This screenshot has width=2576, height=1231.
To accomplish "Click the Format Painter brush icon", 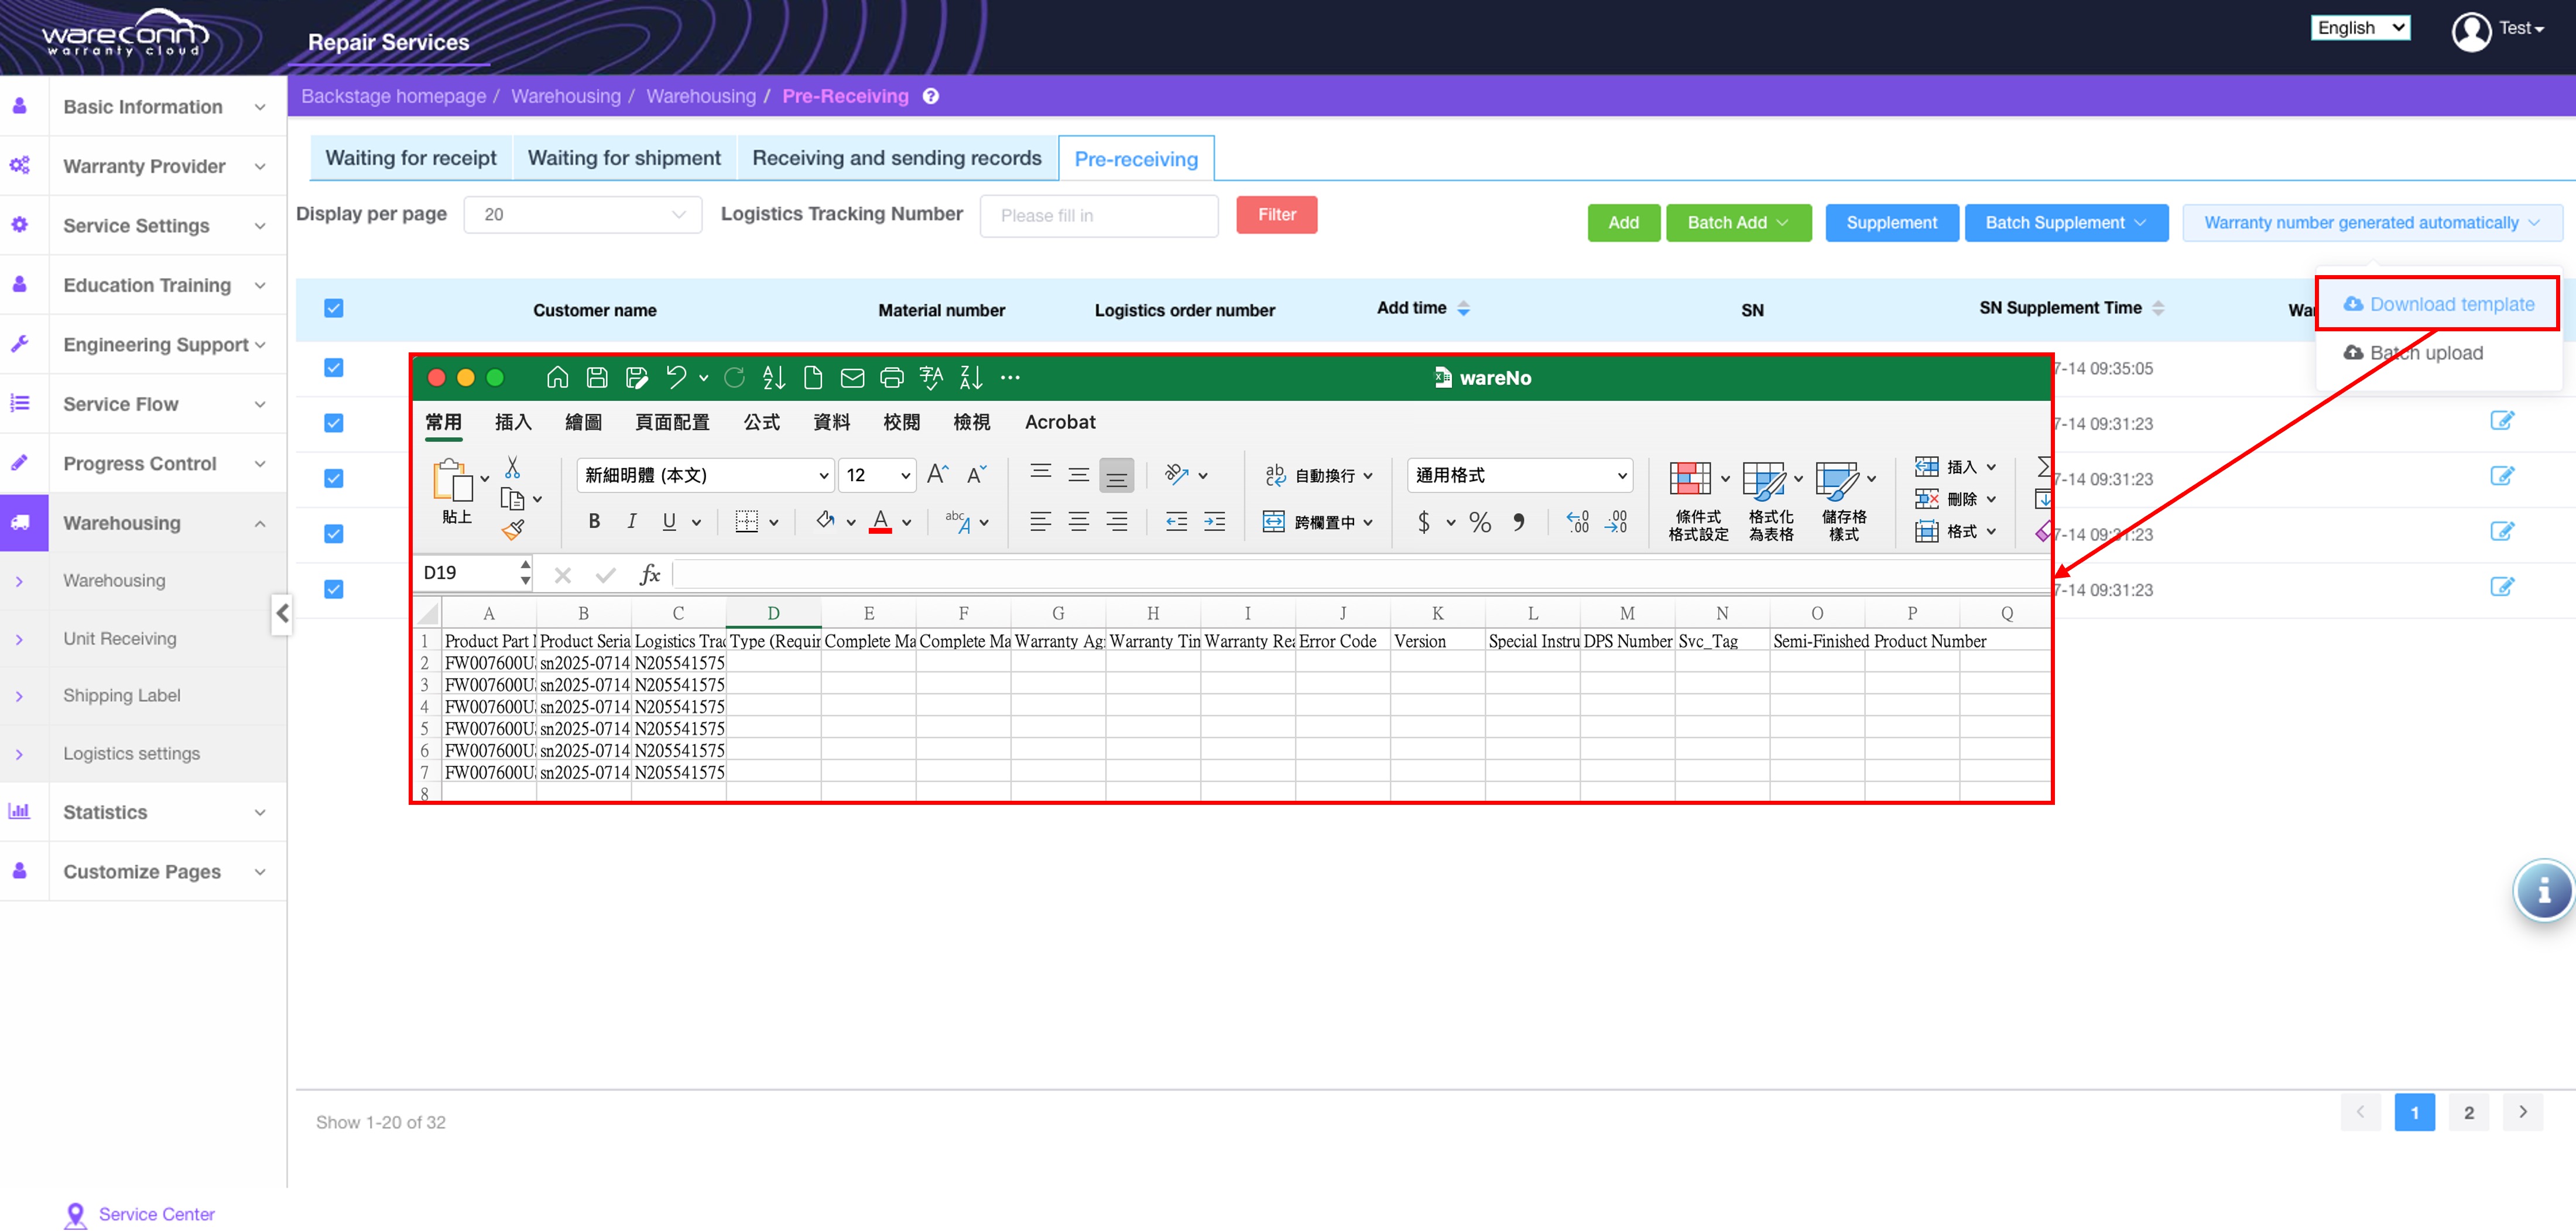I will click(x=513, y=530).
